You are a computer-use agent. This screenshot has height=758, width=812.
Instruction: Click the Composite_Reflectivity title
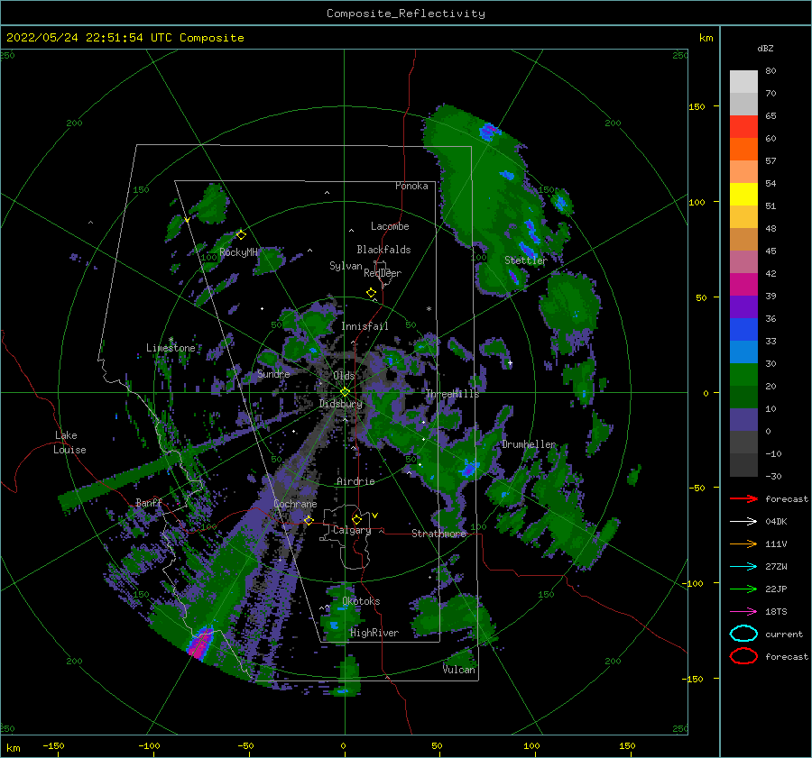[406, 14]
